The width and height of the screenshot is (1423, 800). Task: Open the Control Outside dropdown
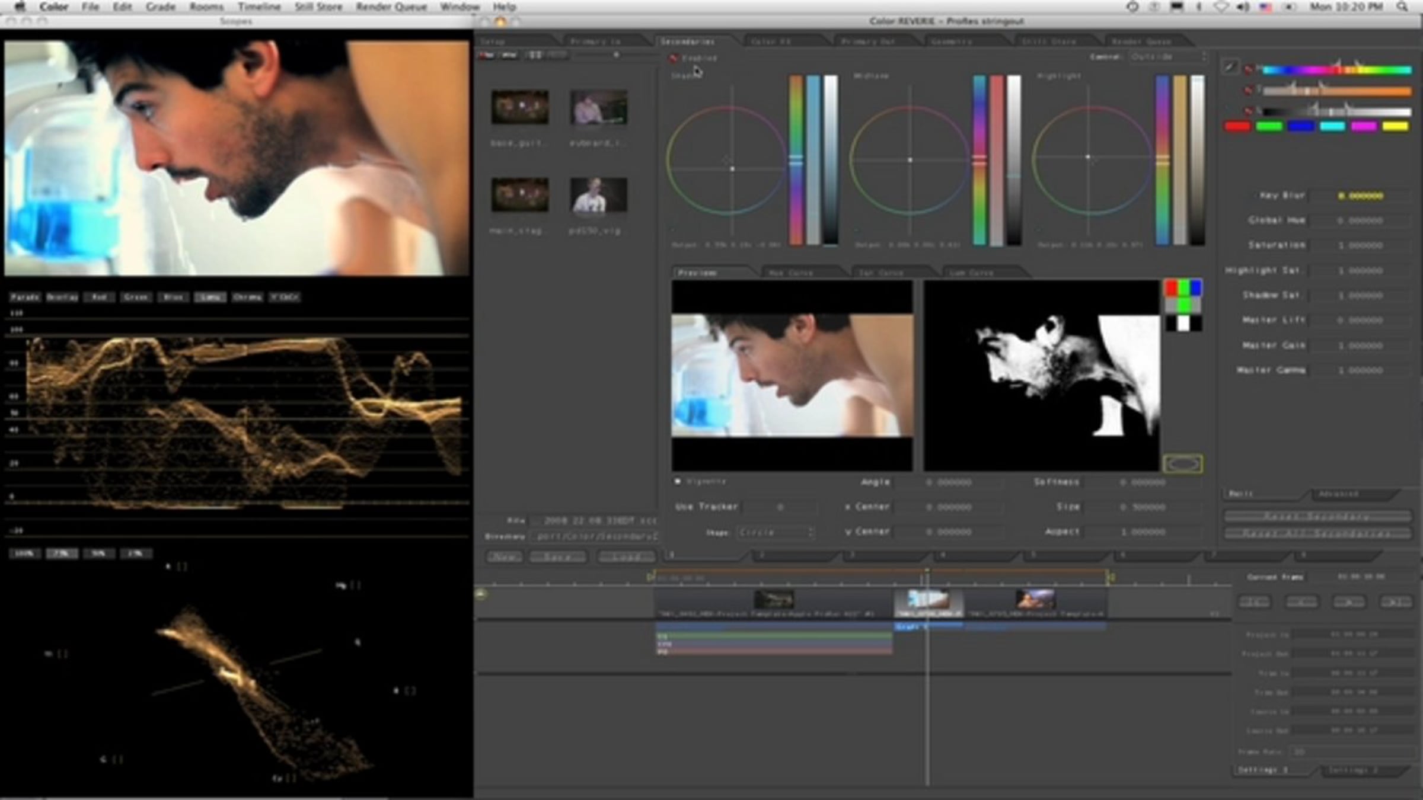click(1167, 57)
